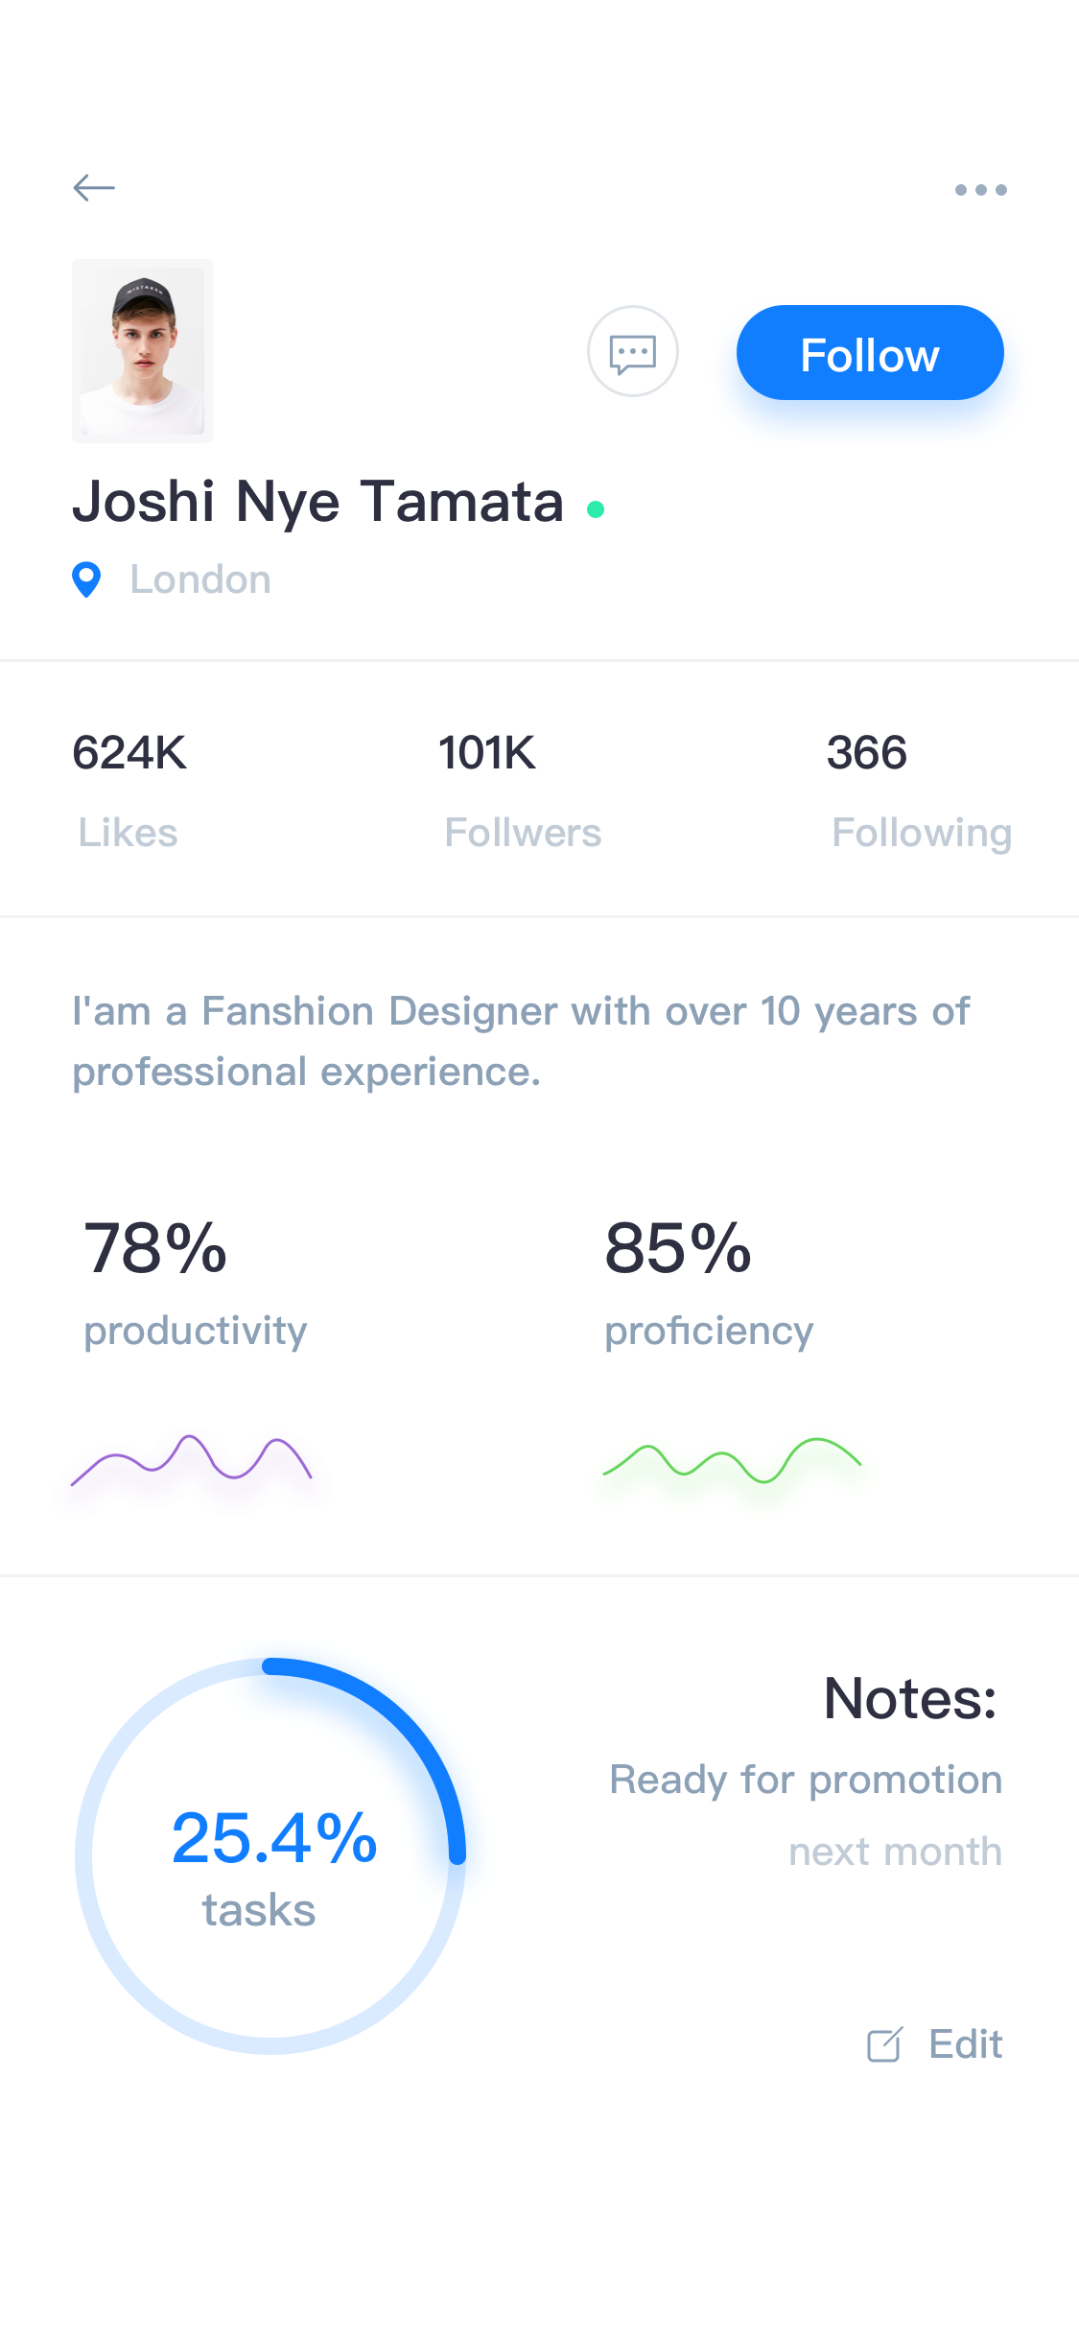Open chat via message bubble icon
Viewport: 1079px width, 2337px height.
[633, 351]
